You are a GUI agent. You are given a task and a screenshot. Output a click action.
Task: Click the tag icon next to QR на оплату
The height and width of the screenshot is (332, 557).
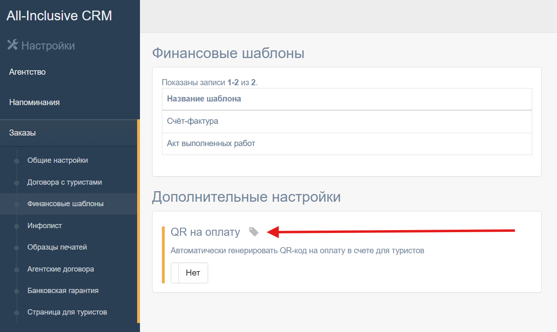click(254, 232)
